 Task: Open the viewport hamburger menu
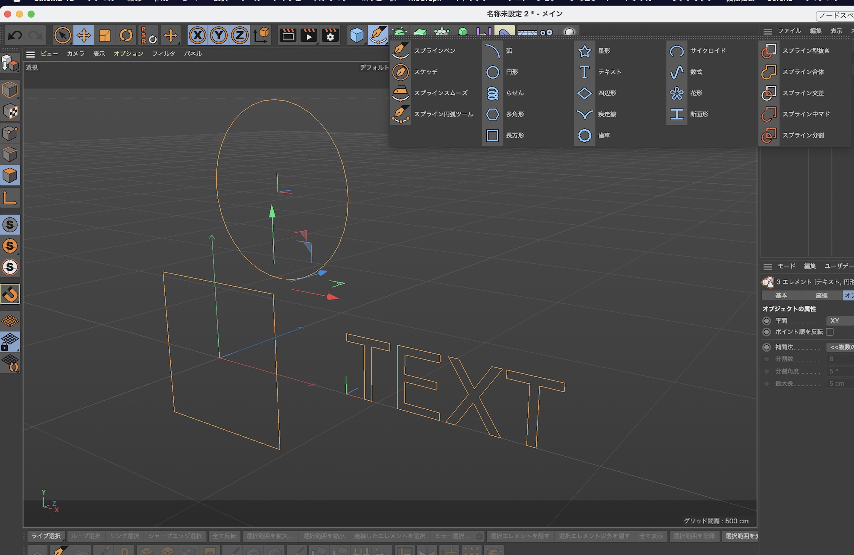click(30, 54)
